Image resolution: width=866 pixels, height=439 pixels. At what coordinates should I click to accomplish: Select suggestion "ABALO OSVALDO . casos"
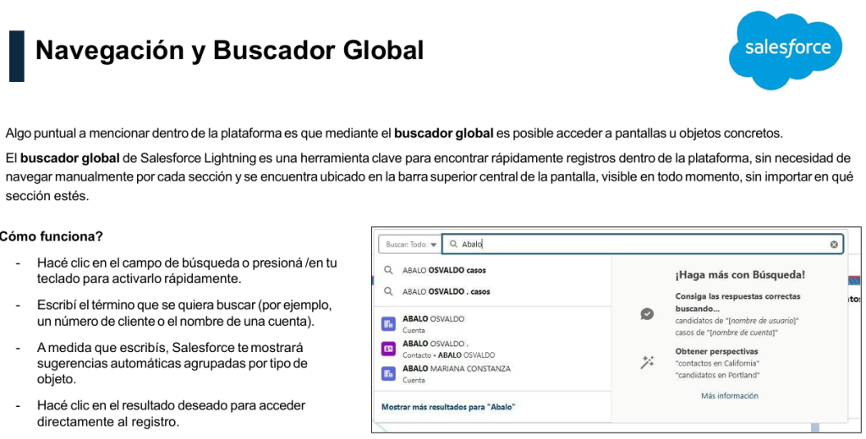click(x=447, y=291)
